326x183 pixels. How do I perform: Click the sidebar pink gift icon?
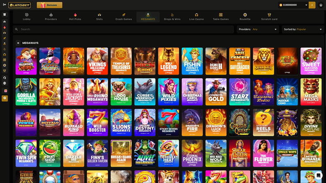pos(5,91)
